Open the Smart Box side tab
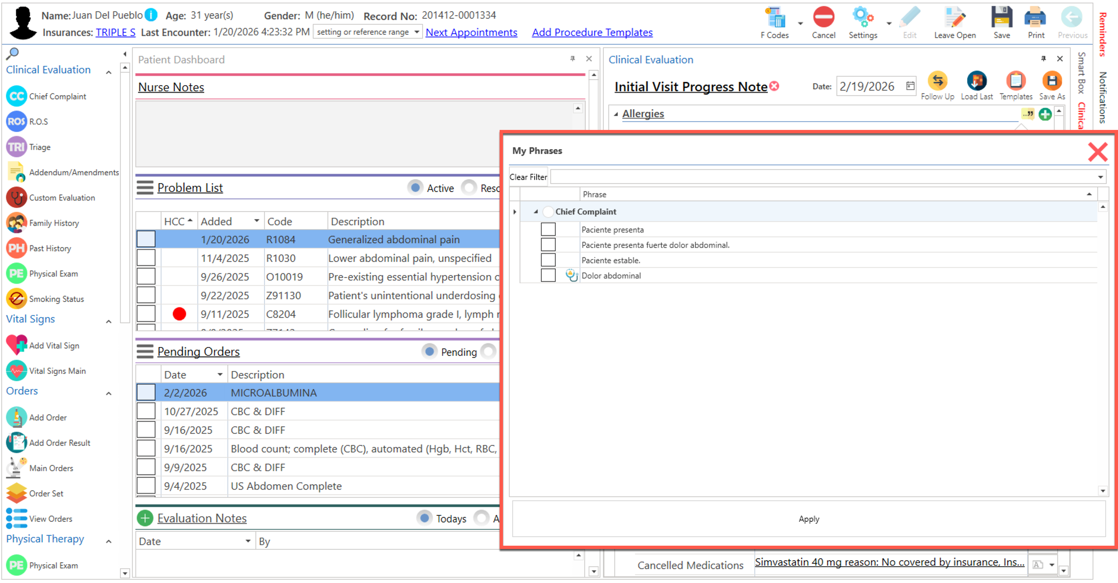Viewport: 1118px width, 583px height. click(x=1082, y=73)
